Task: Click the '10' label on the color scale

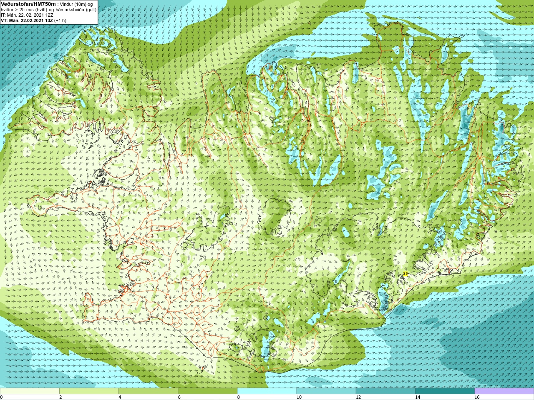Action: pos(299,397)
